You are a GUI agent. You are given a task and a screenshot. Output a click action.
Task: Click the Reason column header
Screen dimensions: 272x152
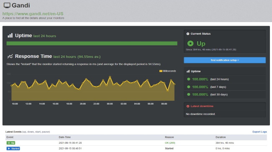click(x=169, y=137)
